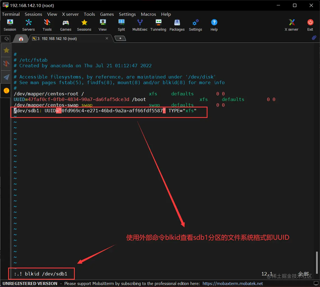Open the Terminal menu
Screen dimensions: 320x287
point(11,14)
